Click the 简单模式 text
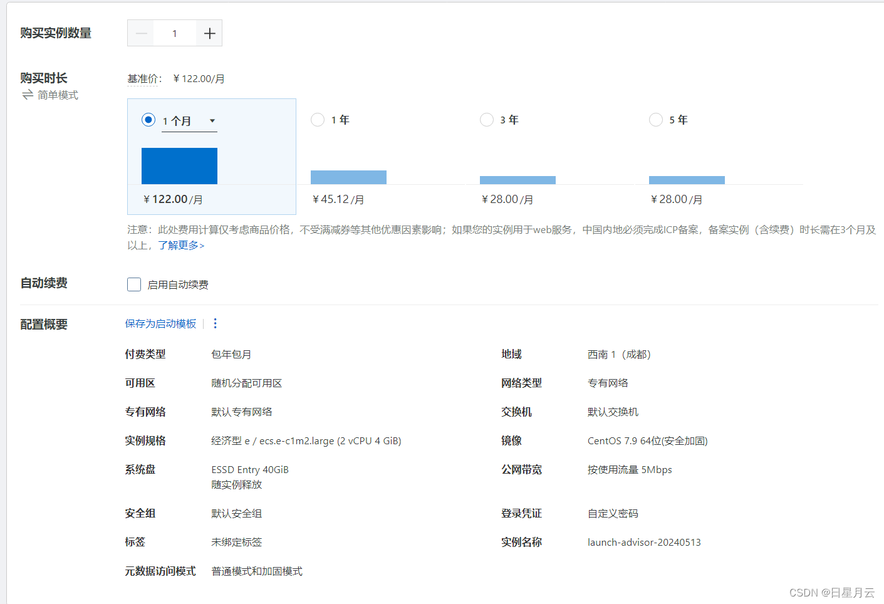The image size is (884, 604). pos(58,95)
